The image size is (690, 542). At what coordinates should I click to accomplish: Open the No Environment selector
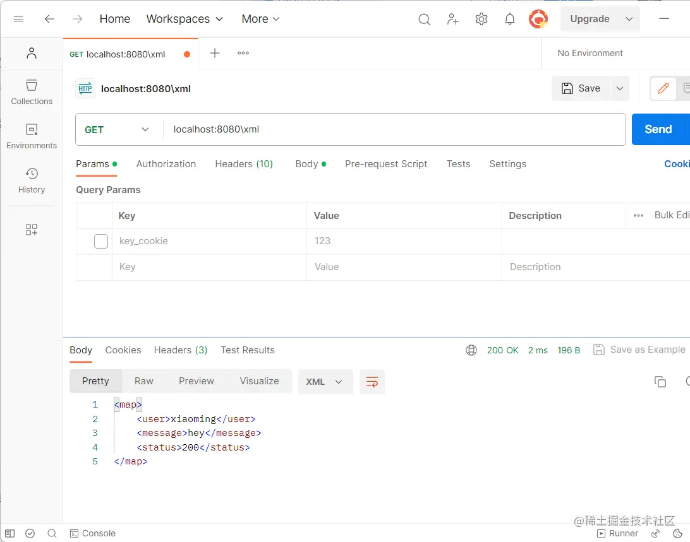pyautogui.click(x=590, y=53)
